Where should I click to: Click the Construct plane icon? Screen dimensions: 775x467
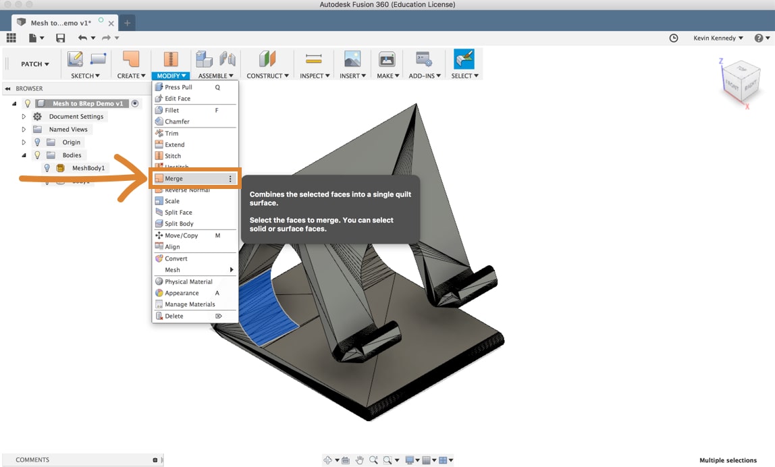coord(267,59)
